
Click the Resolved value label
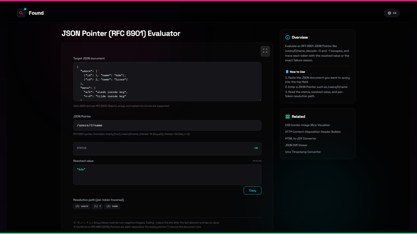83,161
